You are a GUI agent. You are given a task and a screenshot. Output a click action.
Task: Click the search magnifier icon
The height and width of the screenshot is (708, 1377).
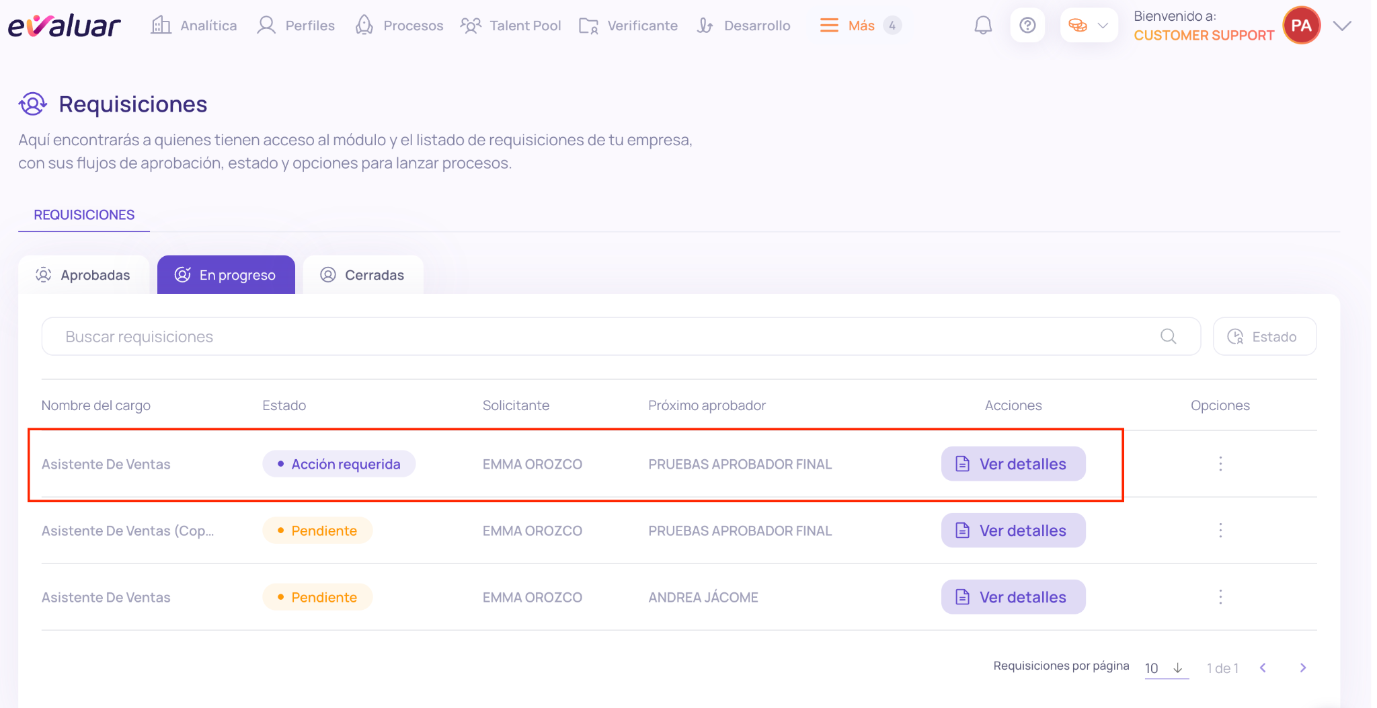coord(1169,336)
